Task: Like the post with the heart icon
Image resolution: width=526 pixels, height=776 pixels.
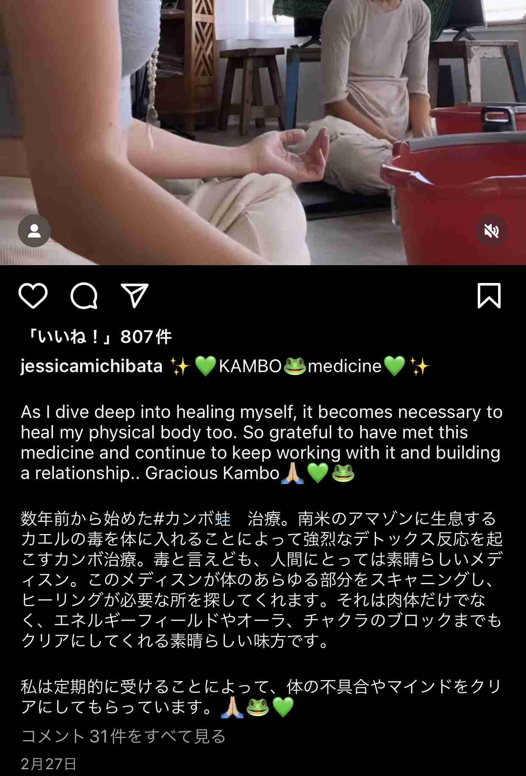Action: 33,296
